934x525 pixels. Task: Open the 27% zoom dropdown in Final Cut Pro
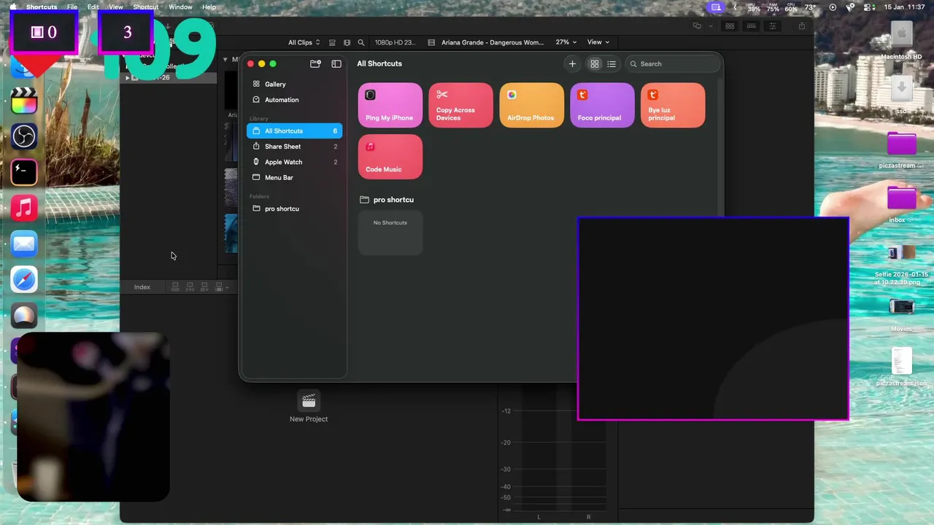566,42
